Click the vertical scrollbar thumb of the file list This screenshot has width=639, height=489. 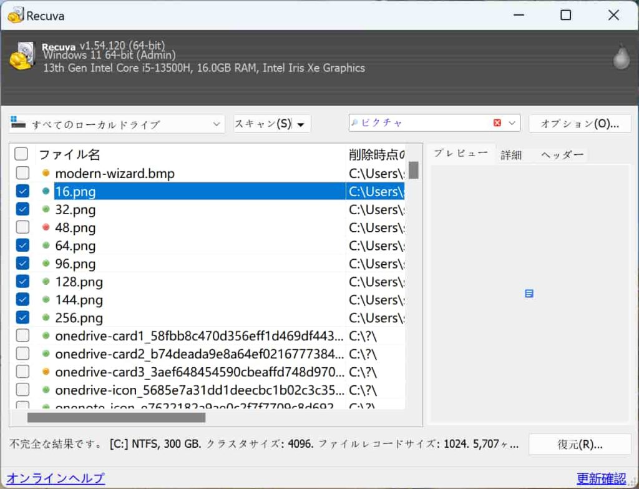pos(414,170)
